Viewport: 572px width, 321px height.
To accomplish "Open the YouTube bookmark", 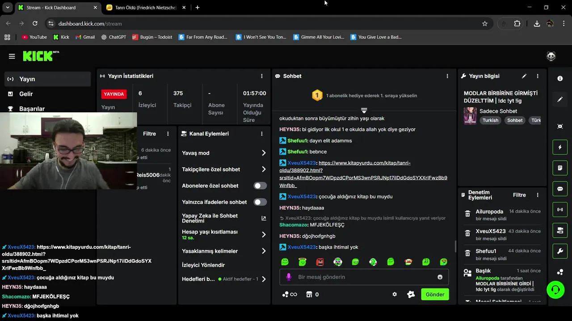I will point(34,37).
